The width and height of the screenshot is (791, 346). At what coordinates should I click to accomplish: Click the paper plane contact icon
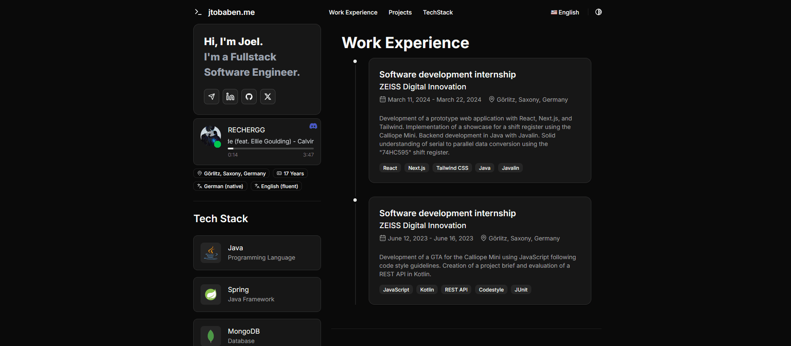(x=212, y=97)
